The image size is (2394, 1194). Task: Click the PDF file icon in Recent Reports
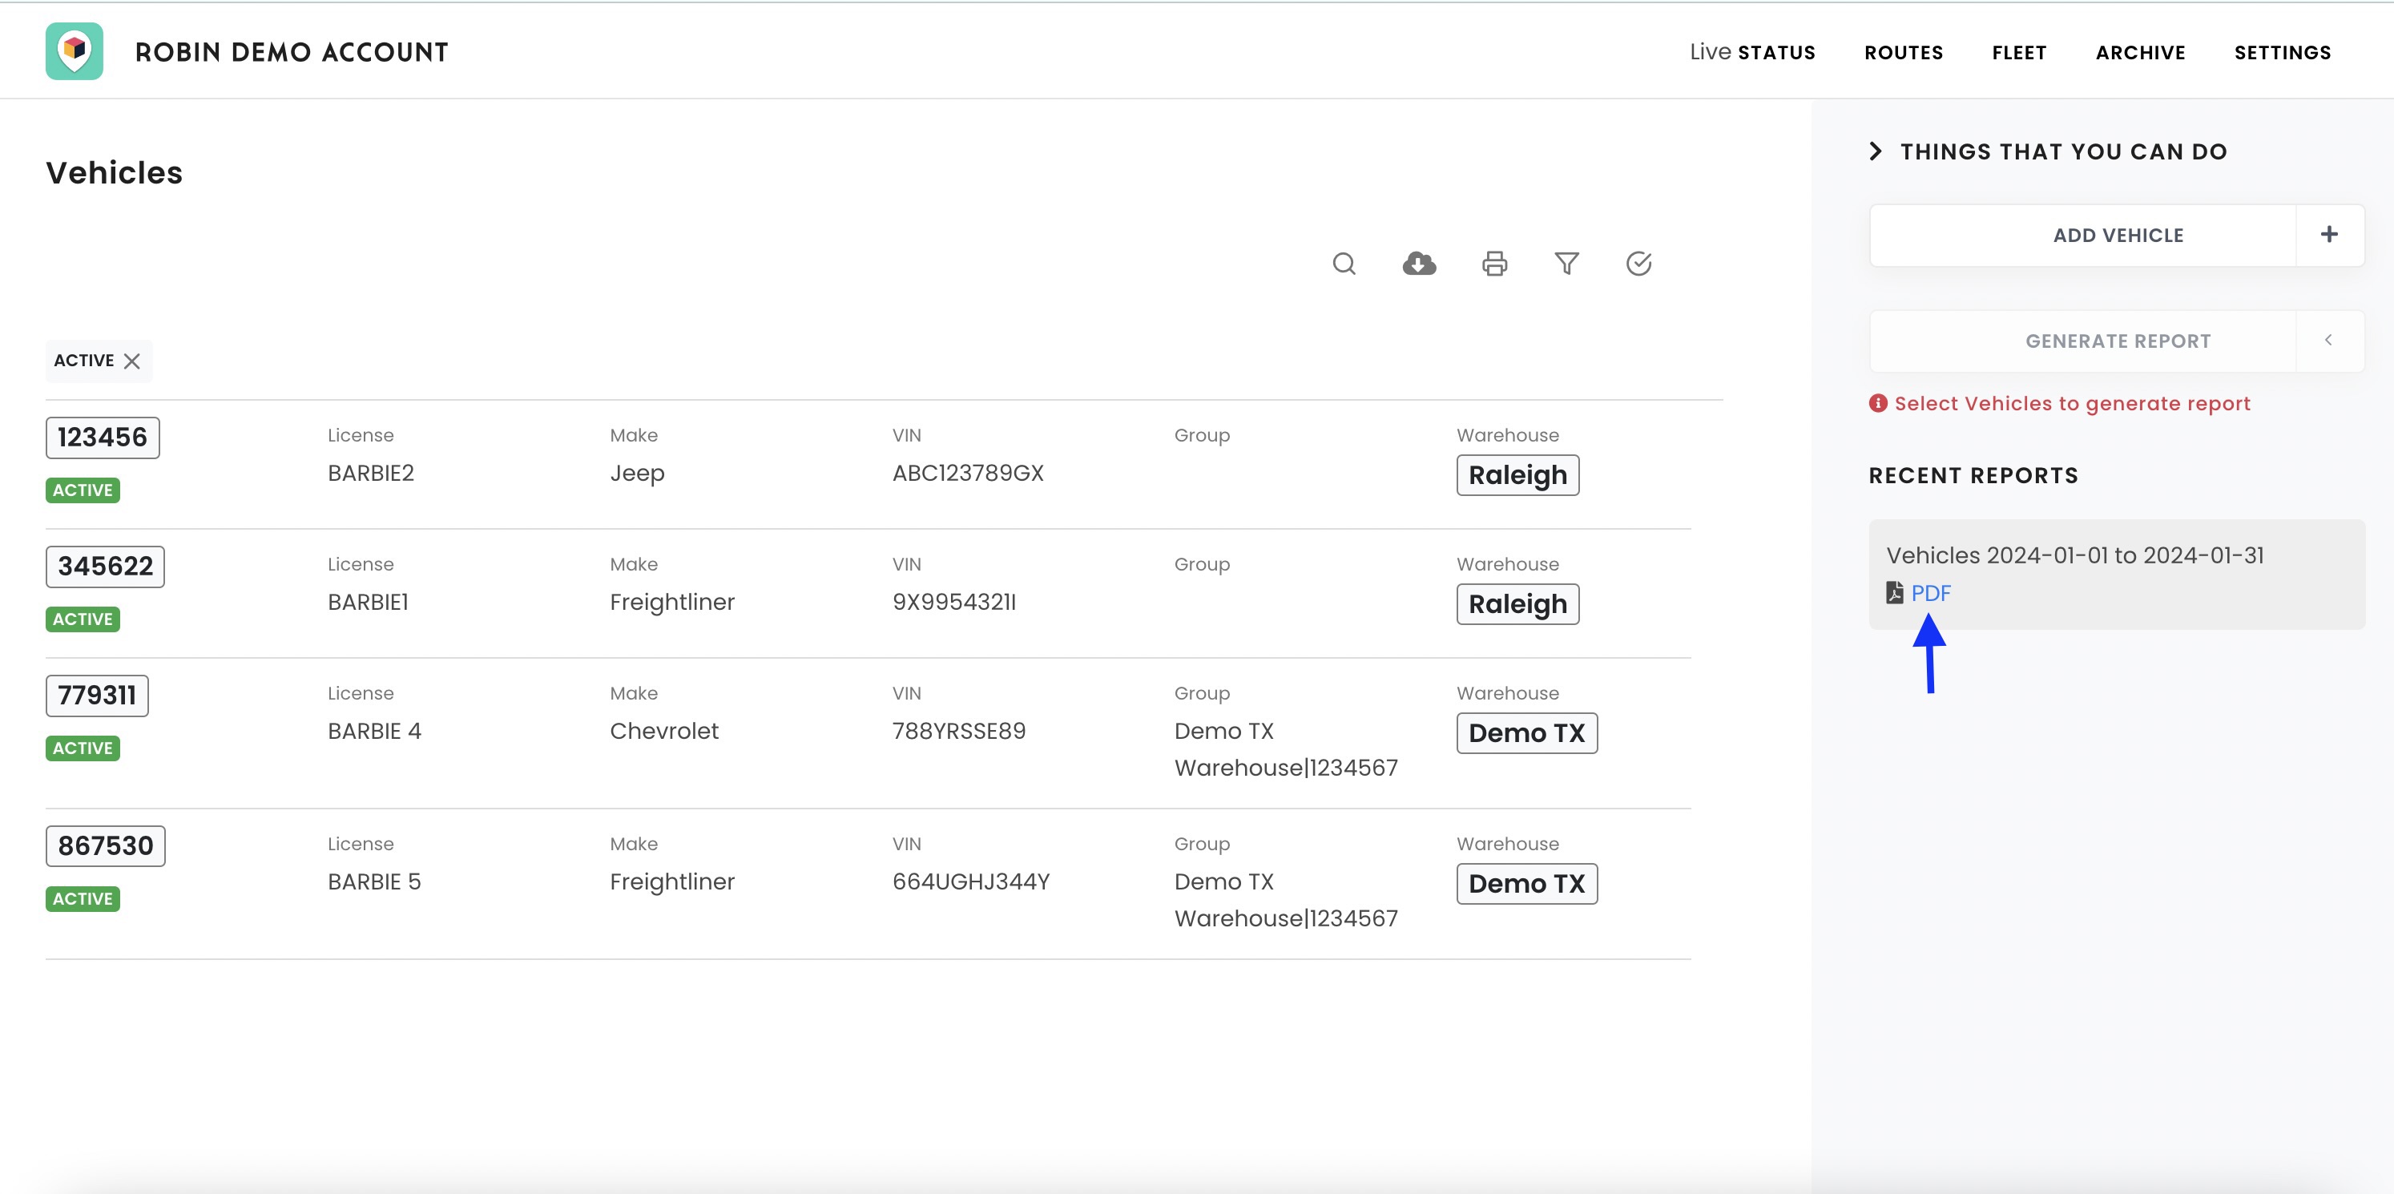pyautogui.click(x=1894, y=593)
